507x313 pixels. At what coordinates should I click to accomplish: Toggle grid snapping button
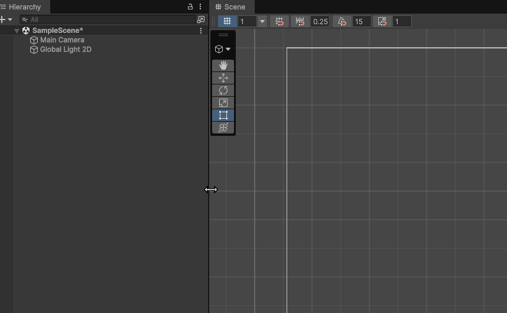tap(227, 22)
